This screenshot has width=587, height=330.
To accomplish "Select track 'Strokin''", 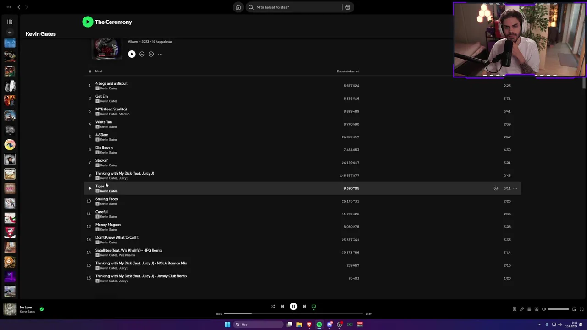I will tap(102, 160).
